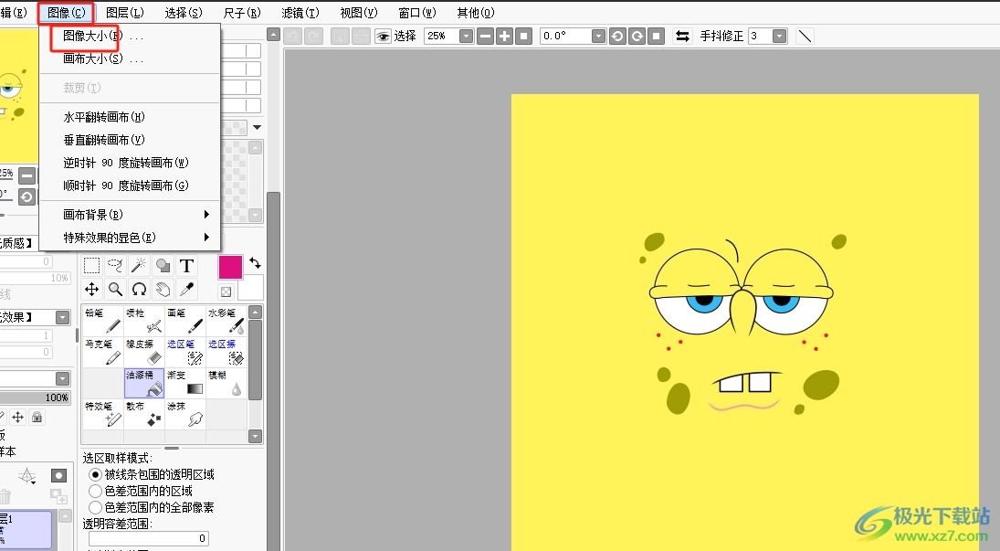Choose the 喷枪 airbrush tool
This screenshot has height=551, width=1000.
pos(144,321)
